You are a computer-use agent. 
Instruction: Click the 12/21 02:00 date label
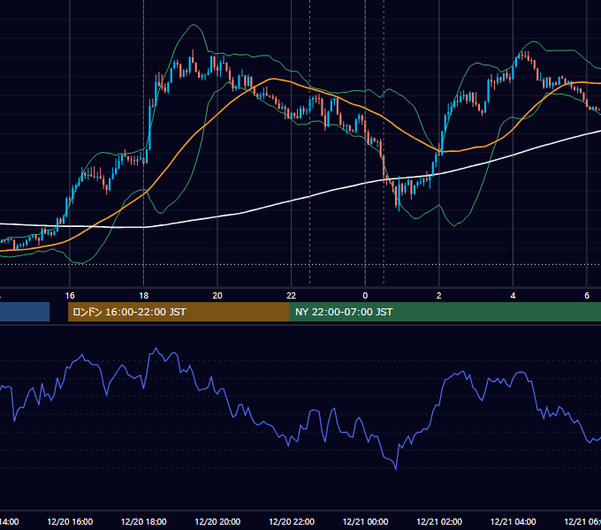point(439,521)
